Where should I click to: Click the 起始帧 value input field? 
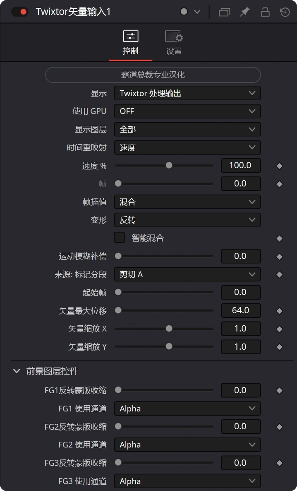point(241,292)
